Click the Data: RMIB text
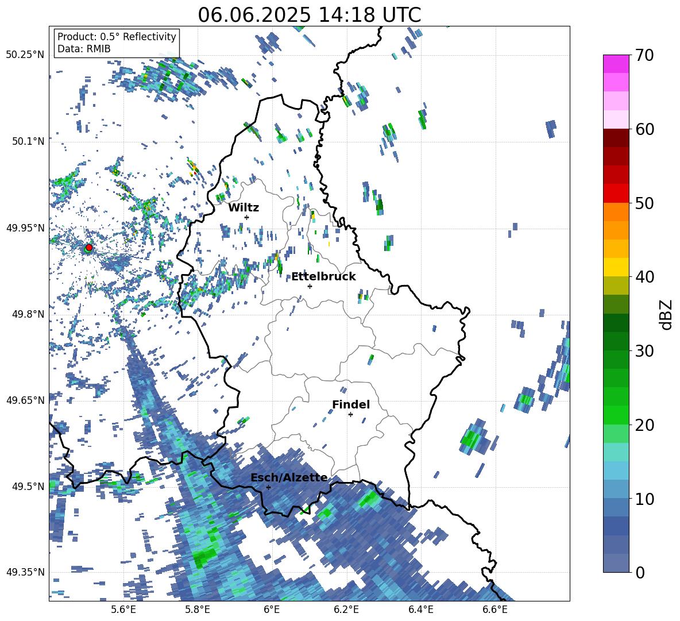 point(84,49)
